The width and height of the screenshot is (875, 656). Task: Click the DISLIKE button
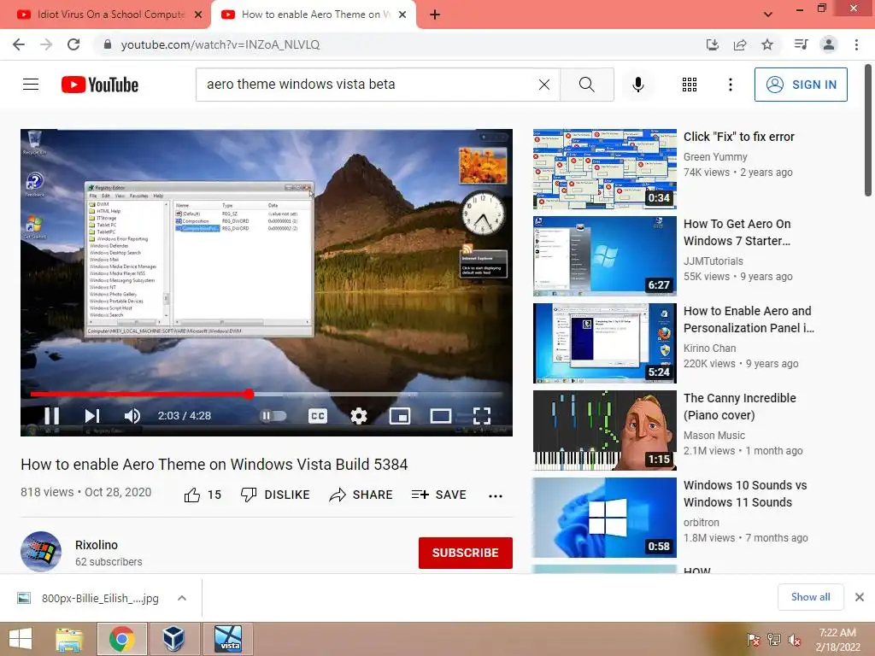[275, 495]
